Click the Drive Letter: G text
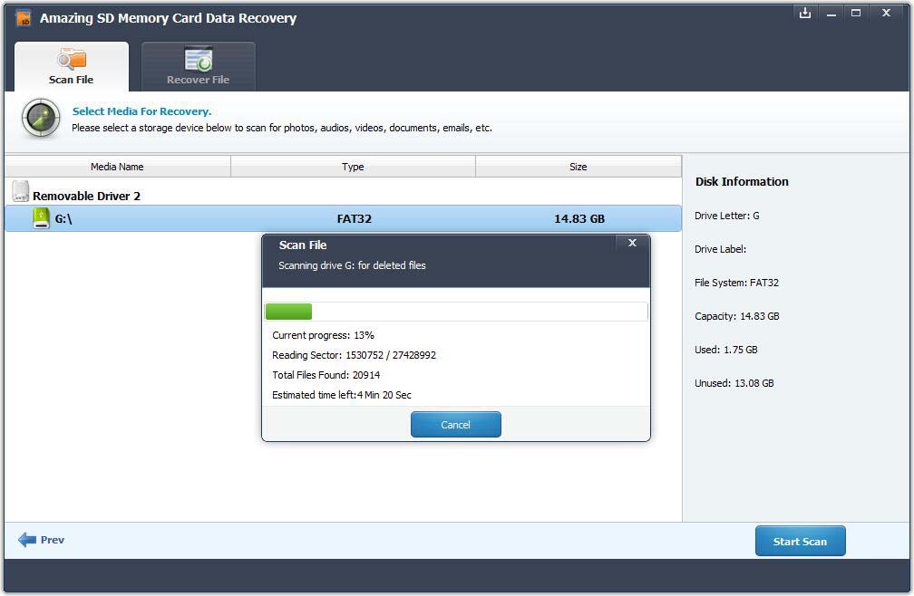914x596 pixels. [x=727, y=216]
